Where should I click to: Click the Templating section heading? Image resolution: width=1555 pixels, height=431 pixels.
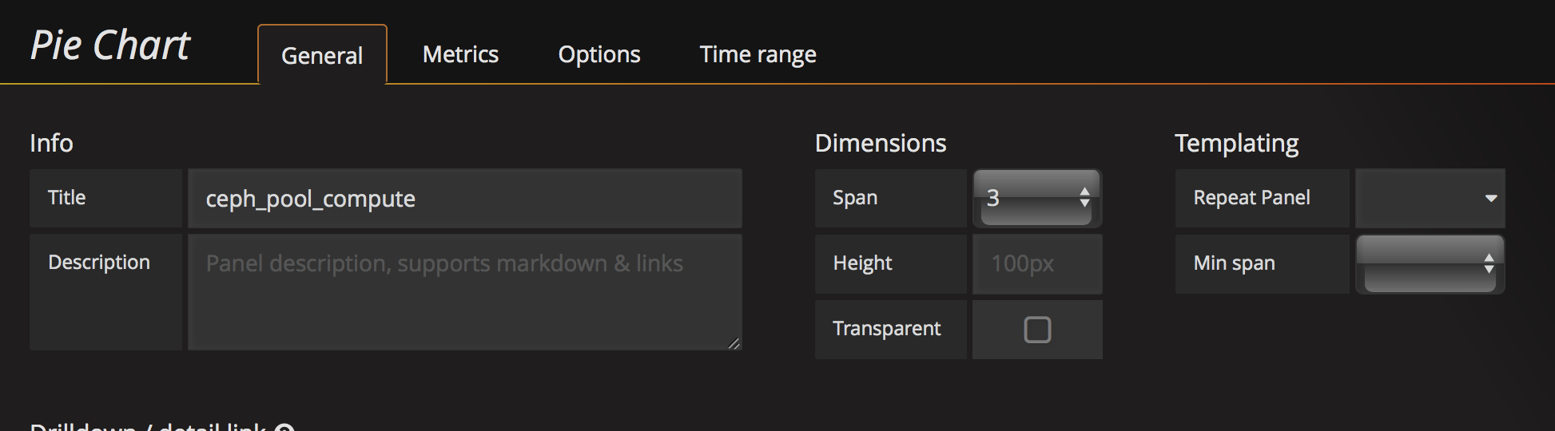[1236, 144]
